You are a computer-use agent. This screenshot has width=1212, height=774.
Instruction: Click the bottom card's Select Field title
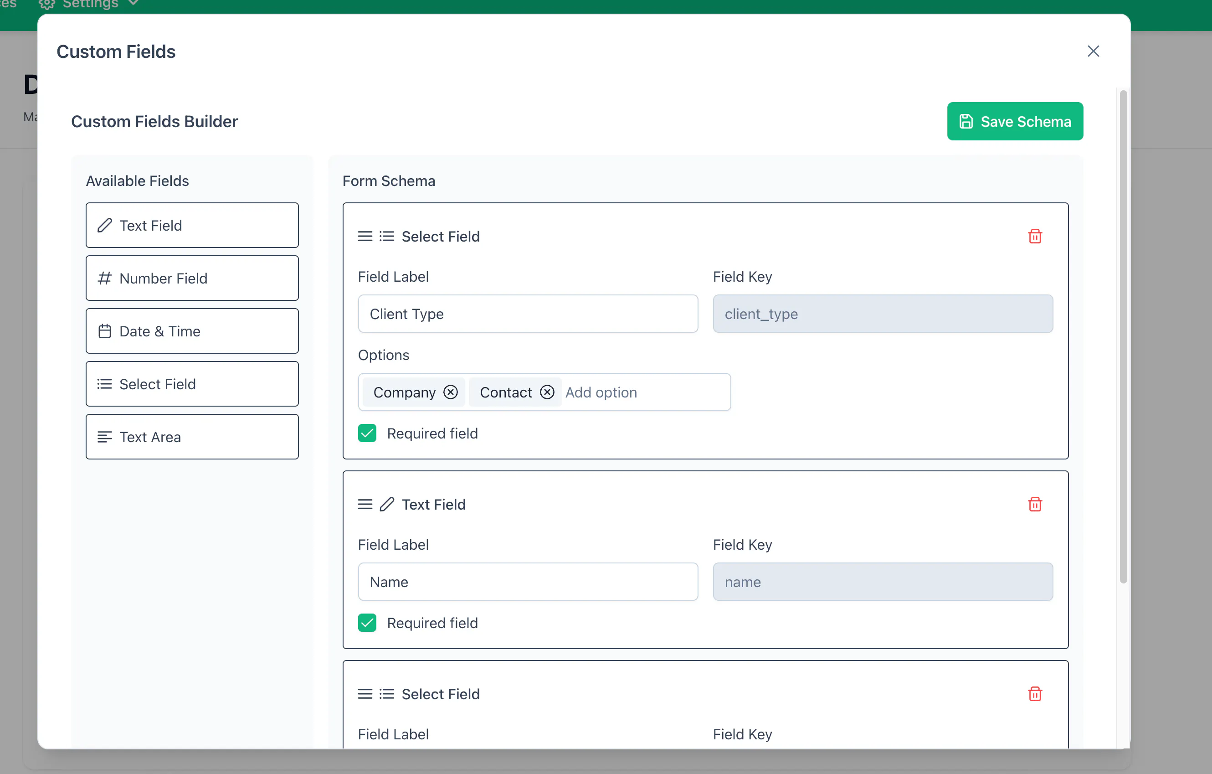click(x=441, y=694)
